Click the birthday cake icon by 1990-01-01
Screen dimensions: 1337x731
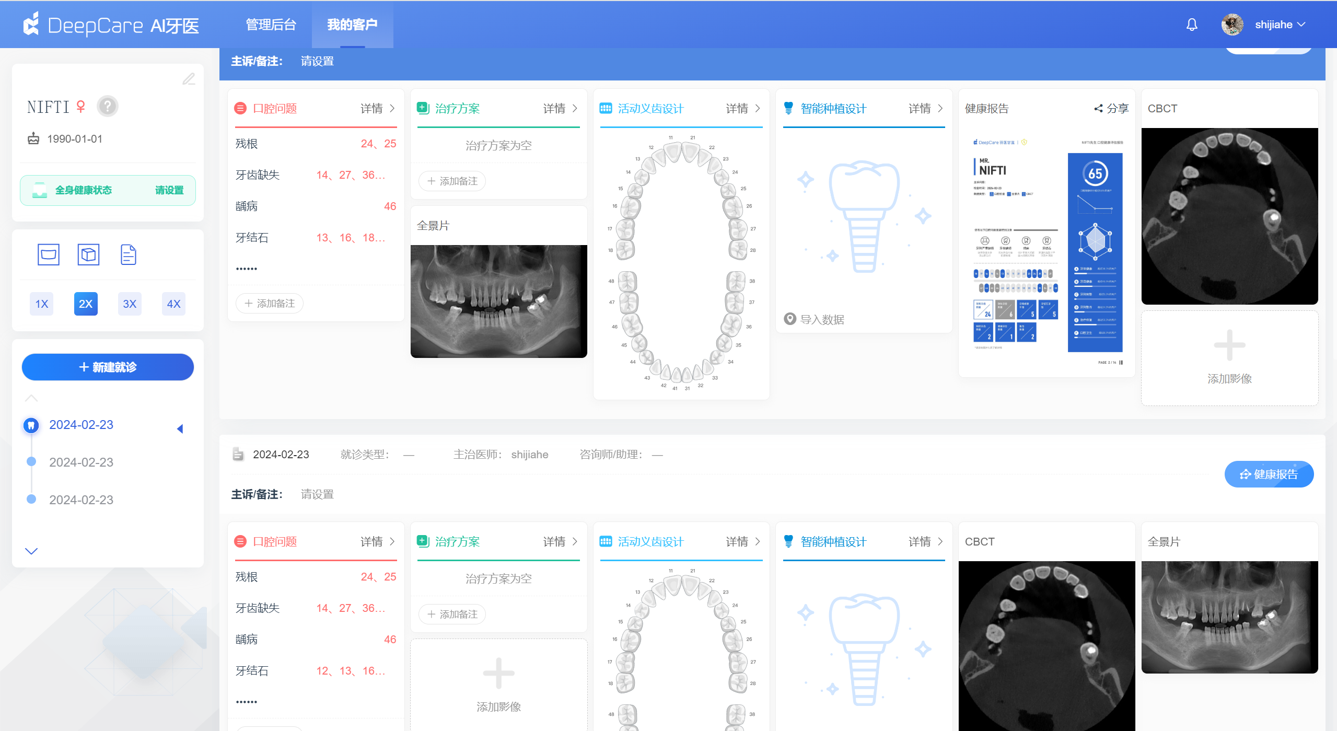coord(33,138)
